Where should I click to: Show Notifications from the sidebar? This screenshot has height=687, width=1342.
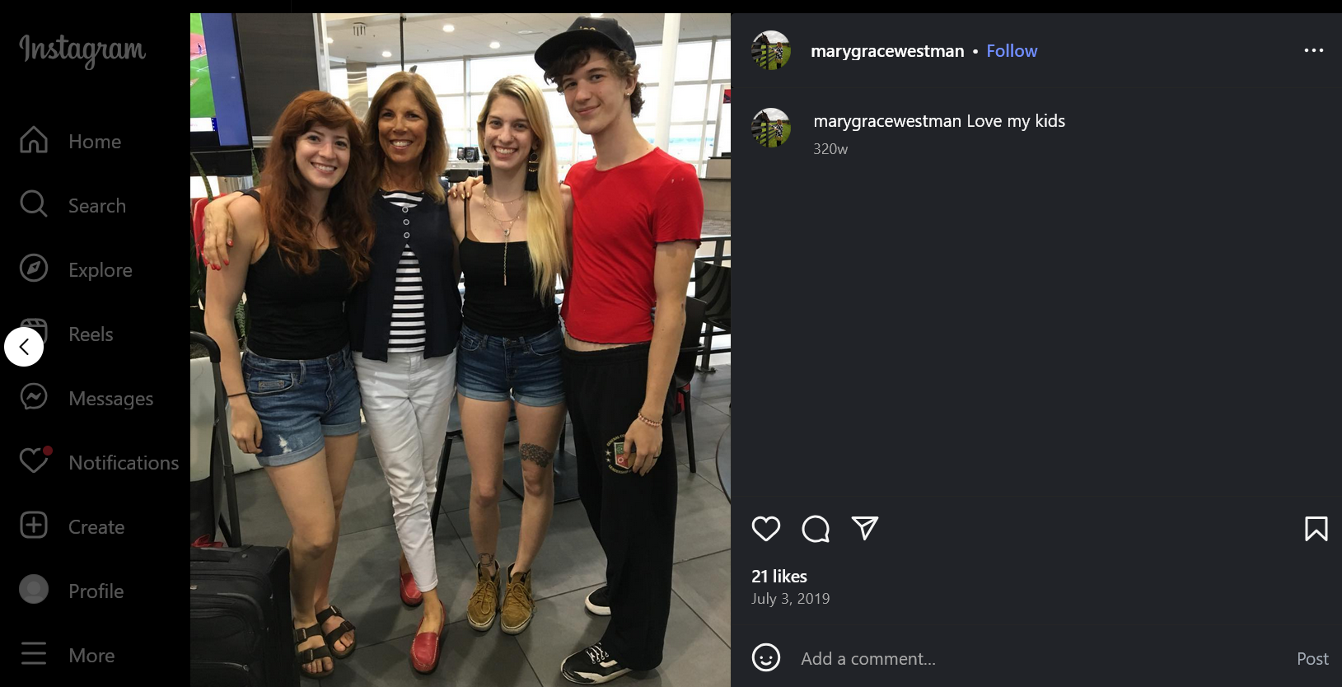pyautogui.click(x=99, y=462)
